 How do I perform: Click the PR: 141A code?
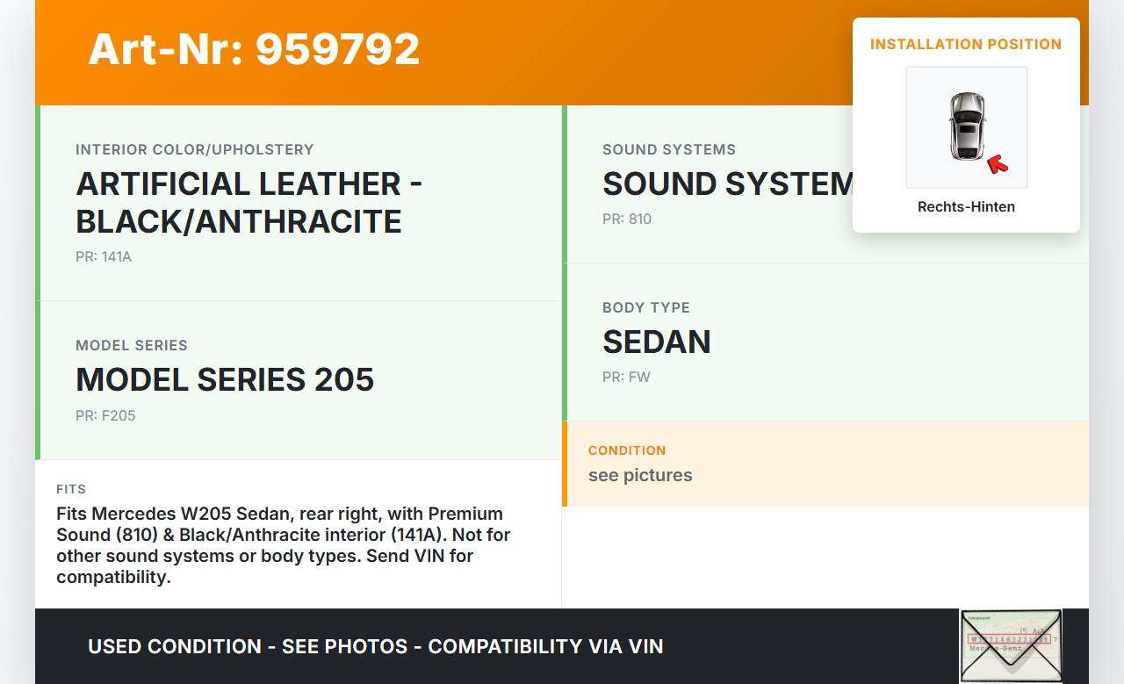tap(104, 257)
